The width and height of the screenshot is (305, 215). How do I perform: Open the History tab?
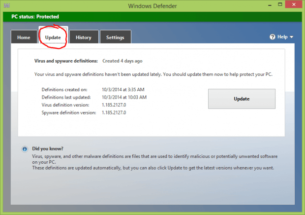tap(83, 37)
